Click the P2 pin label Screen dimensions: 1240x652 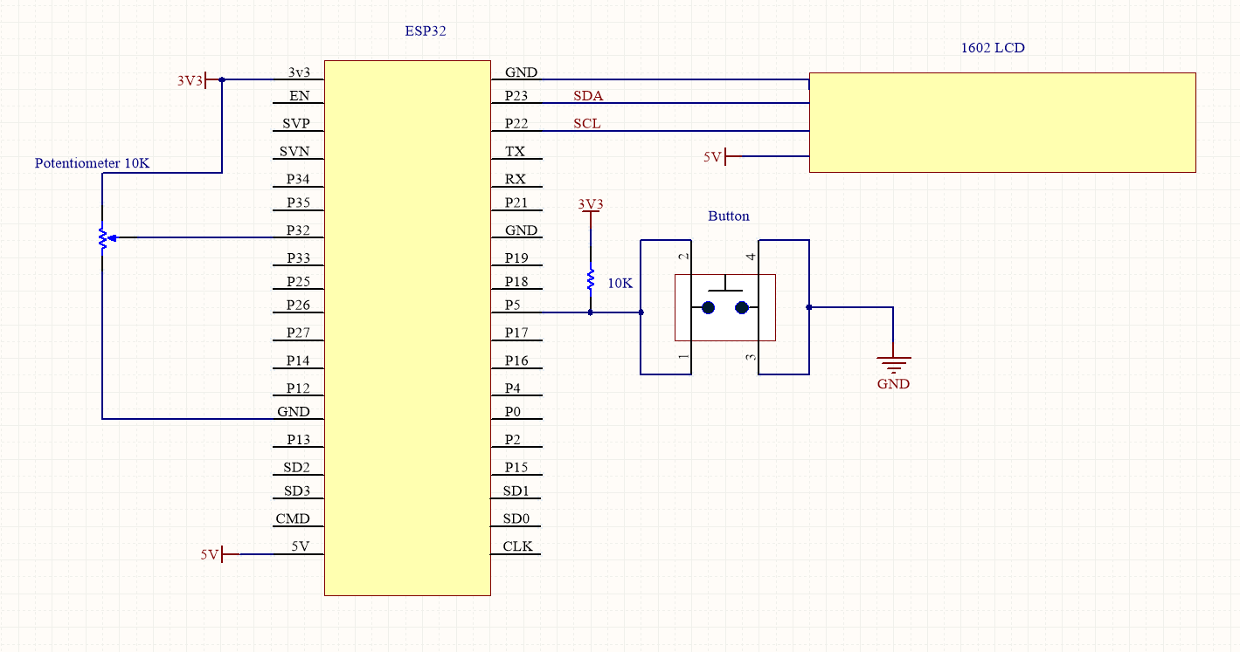(513, 440)
